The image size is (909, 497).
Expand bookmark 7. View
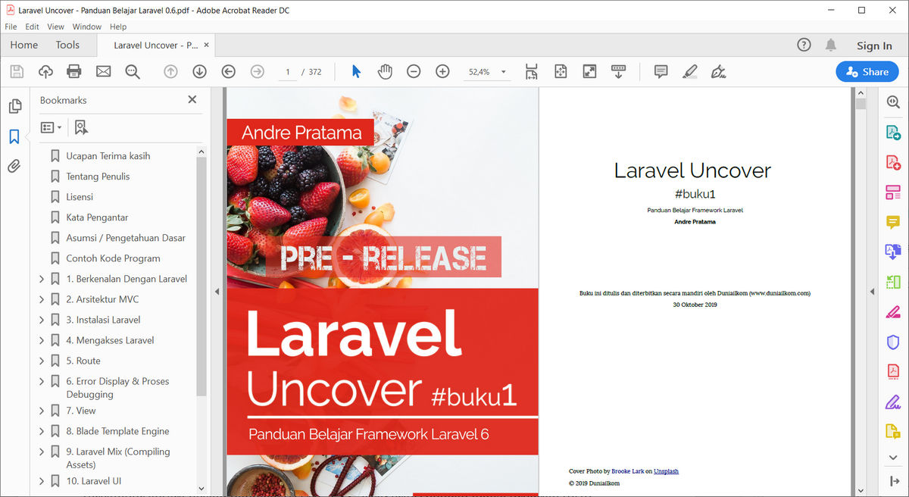click(42, 411)
